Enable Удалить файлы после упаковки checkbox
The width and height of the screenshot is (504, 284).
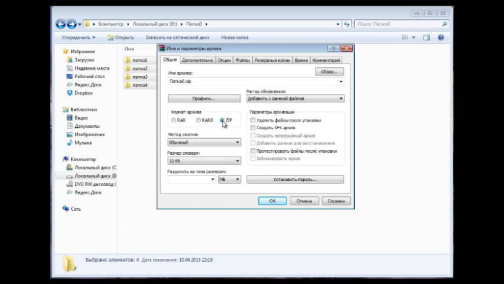[253, 120]
